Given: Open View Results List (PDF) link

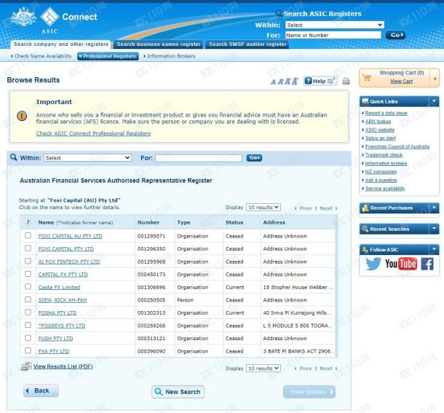Looking at the screenshot, I should coord(63,366).
